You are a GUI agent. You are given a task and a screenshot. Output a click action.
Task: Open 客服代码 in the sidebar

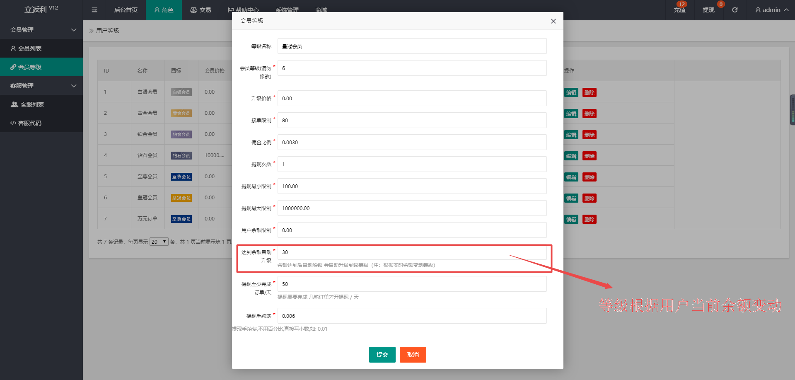pos(29,123)
